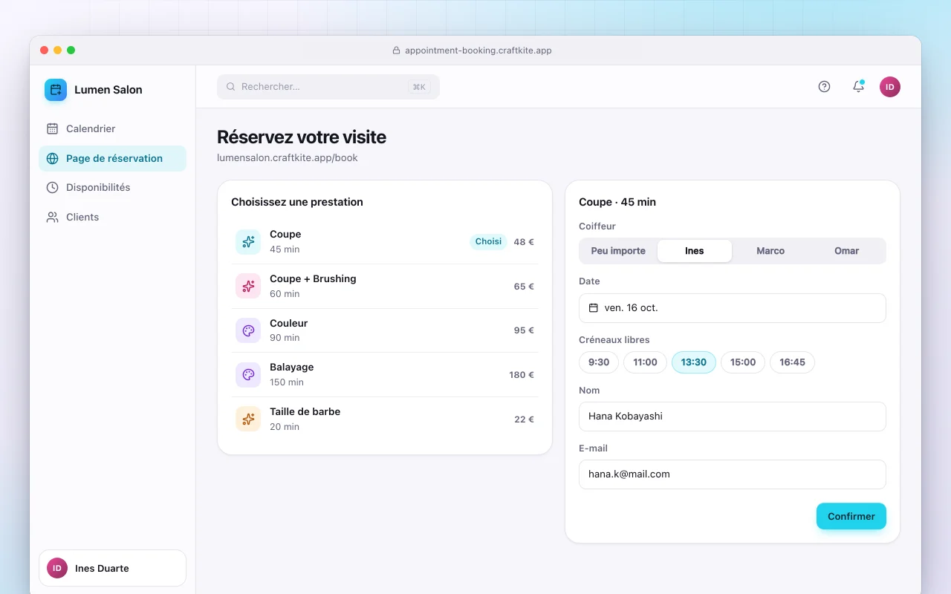Click the 95 € price
Image resolution: width=951 pixels, height=594 pixels.
524,330
